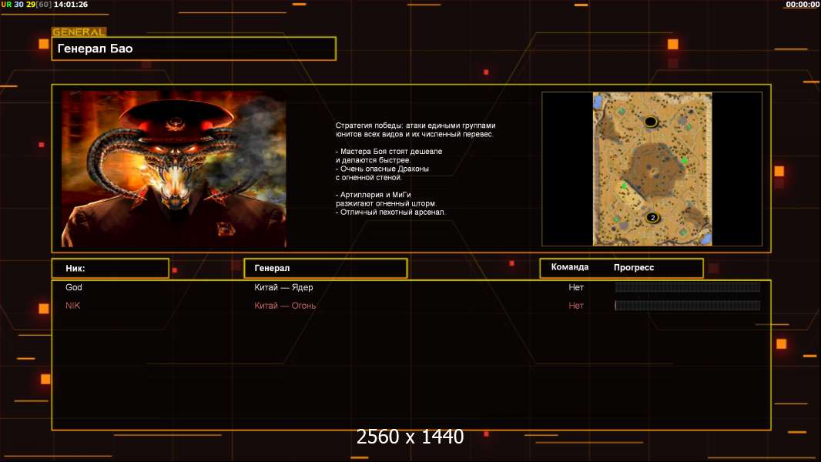Click the Генерал column header
This screenshot has height=462, width=821.
[325, 268]
